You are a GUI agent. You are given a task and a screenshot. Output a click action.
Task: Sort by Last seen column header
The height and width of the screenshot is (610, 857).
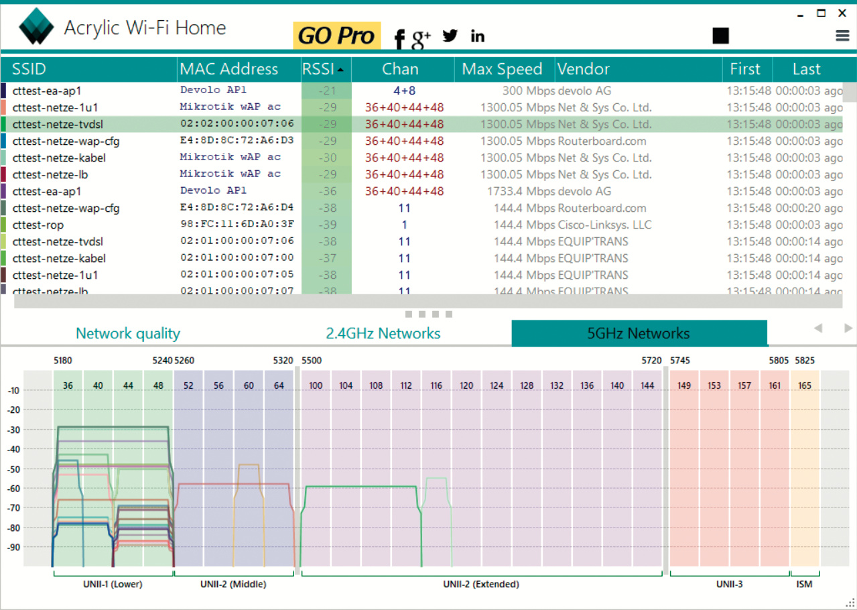click(807, 69)
